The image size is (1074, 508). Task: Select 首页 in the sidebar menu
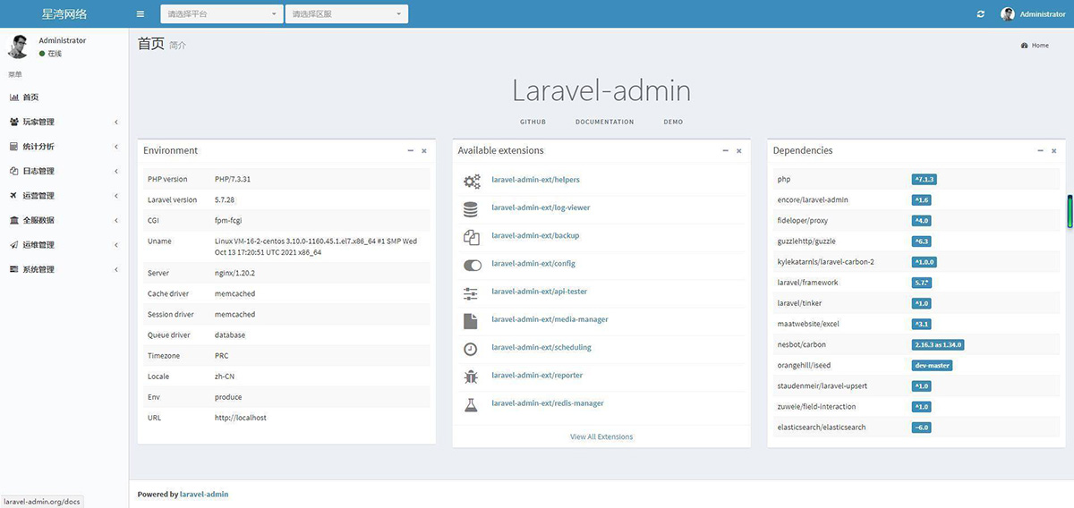pyautogui.click(x=30, y=97)
